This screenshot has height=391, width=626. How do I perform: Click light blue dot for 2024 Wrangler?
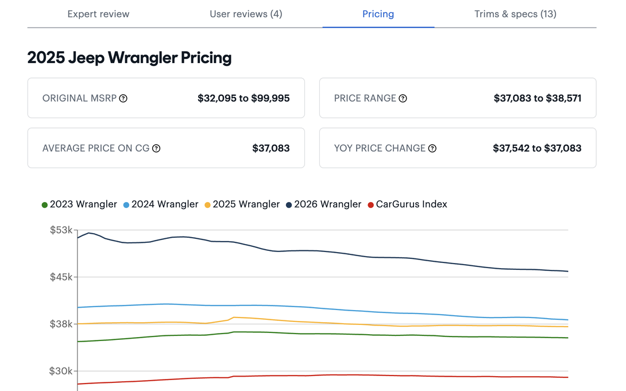pyautogui.click(x=126, y=205)
